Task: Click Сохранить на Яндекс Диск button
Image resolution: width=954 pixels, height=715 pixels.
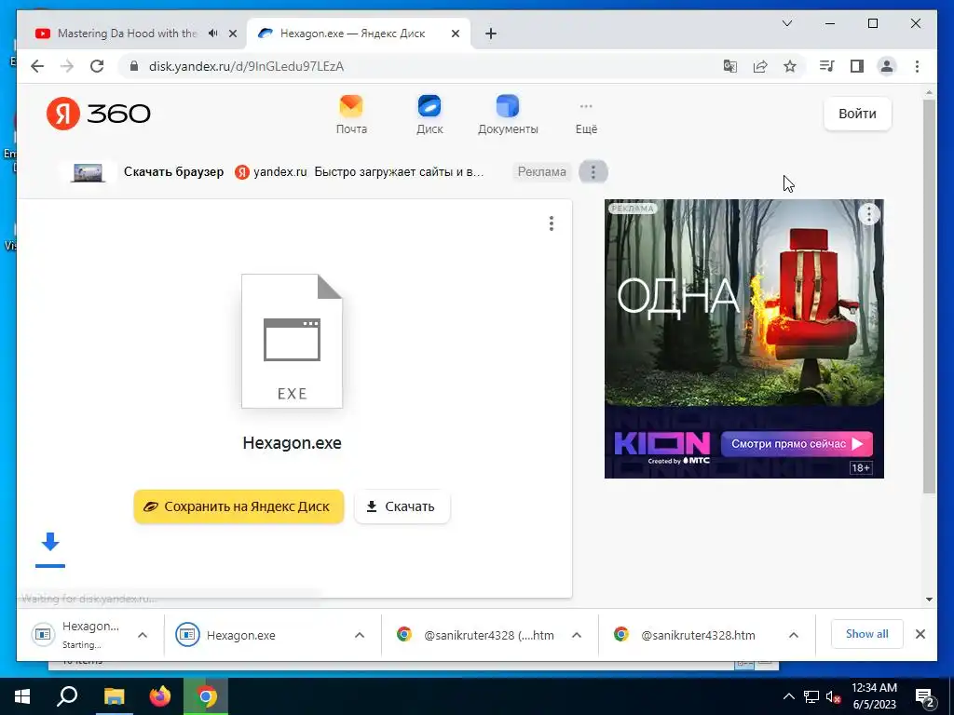Action: click(x=238, y=506)
